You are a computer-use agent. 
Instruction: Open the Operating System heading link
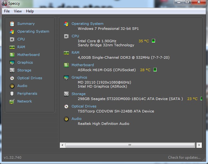87,24
